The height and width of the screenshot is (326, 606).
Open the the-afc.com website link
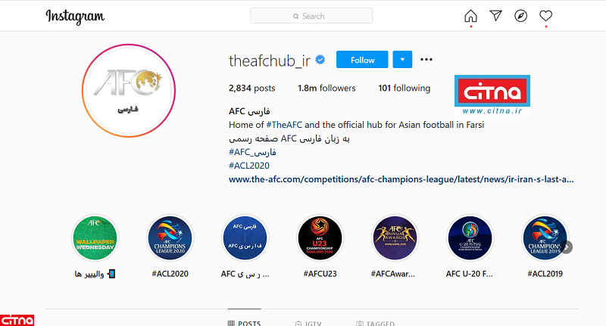[x=401, y=179]
